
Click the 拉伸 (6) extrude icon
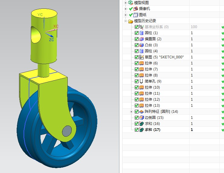click(x=141, y=63)
